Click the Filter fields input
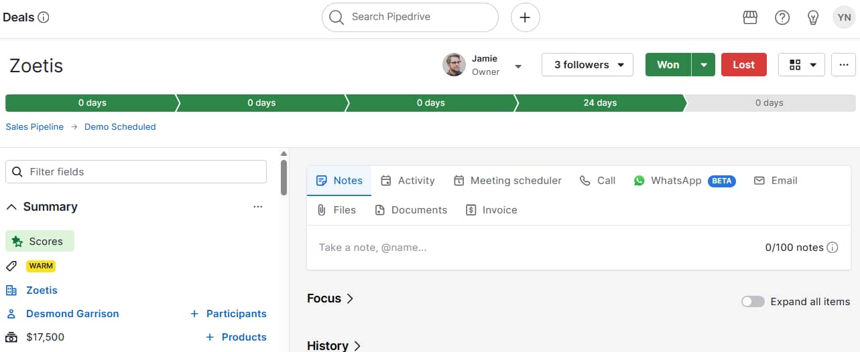Screen dimensions: 860x352 [136, 172]
